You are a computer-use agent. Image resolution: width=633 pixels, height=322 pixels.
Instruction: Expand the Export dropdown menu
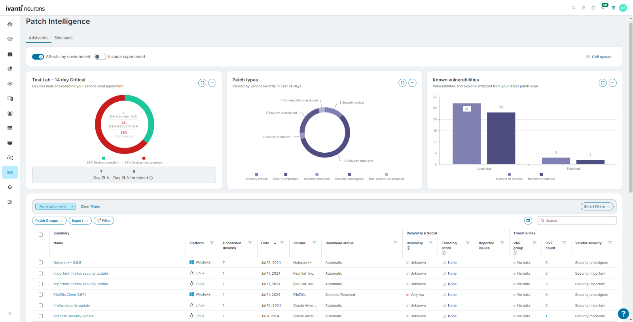click(80, 221)
